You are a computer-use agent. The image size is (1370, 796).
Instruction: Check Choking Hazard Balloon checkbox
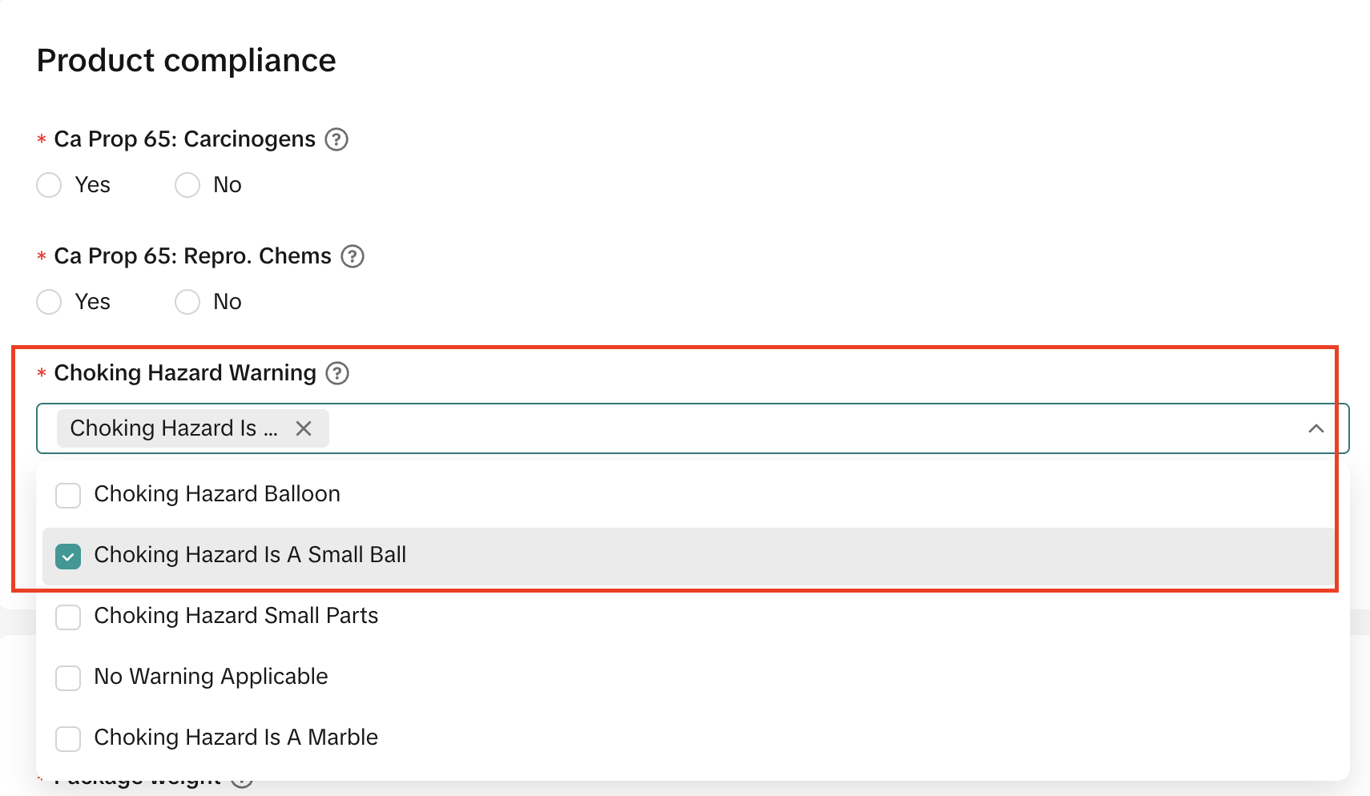(68, 495)
